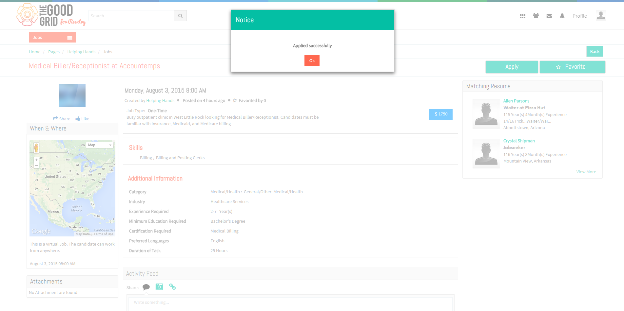
Task: Select the 'English' language value
Action: 217,241
